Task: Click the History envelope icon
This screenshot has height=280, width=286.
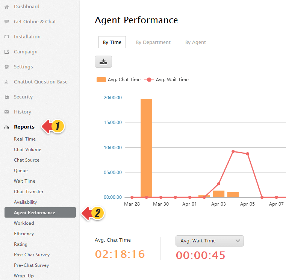Action: 6,112
